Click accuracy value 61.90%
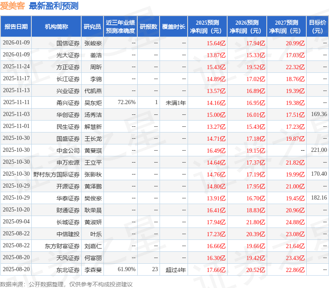This screenshot has height=288, width=329. [x=127, y=269]
